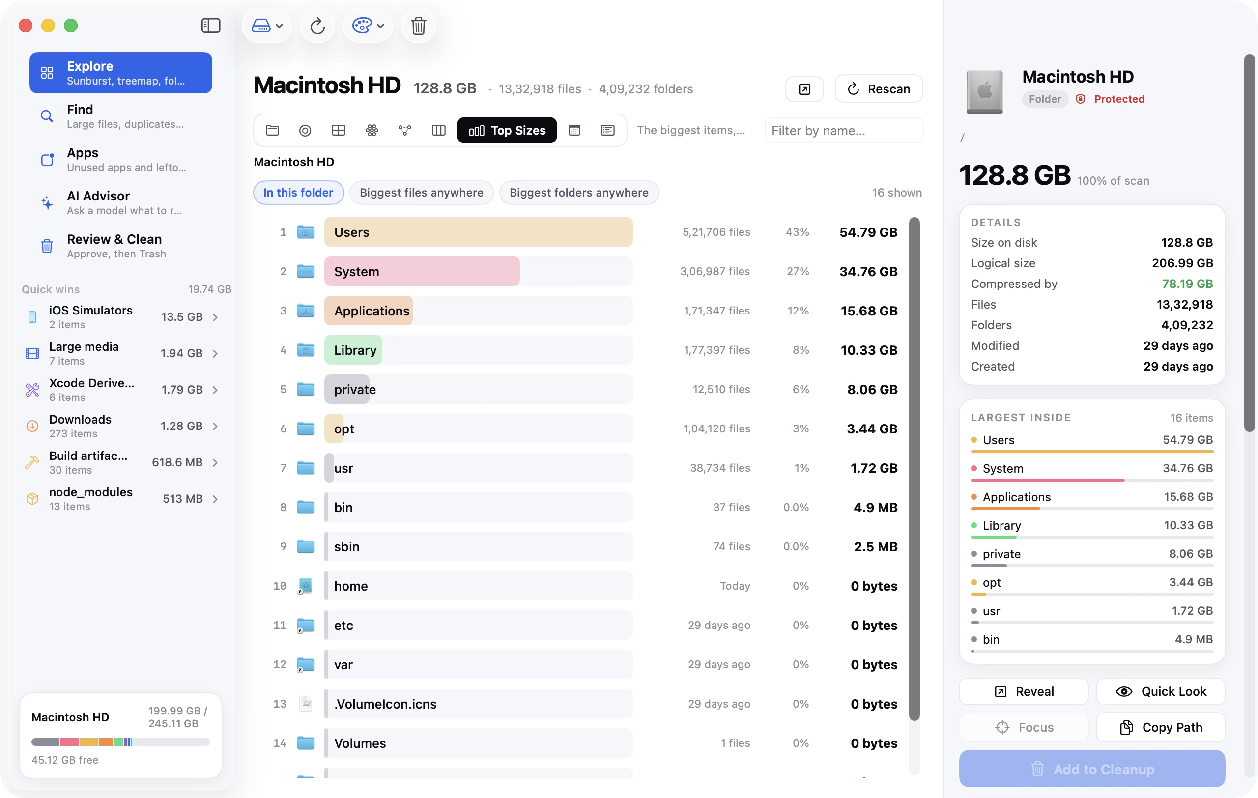Switch to the sunburst ring view
Screen dimensions: 1258x798
tap(305, 130)
